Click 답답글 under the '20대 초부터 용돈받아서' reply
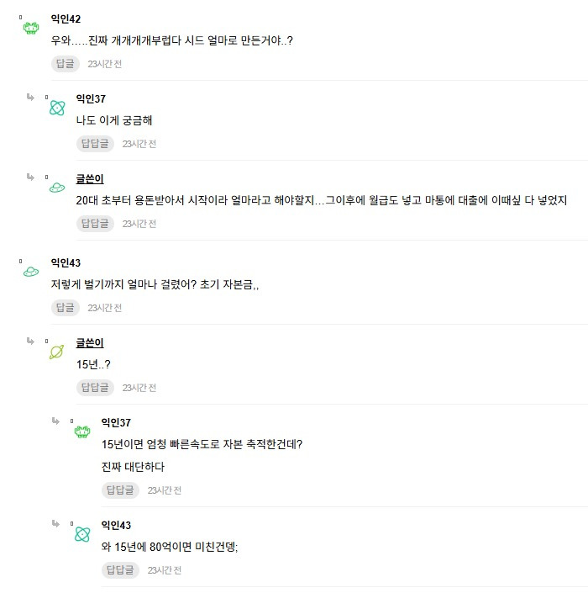Image resolution: width=588 pixels, height=593 pixels. click(95, 224)
